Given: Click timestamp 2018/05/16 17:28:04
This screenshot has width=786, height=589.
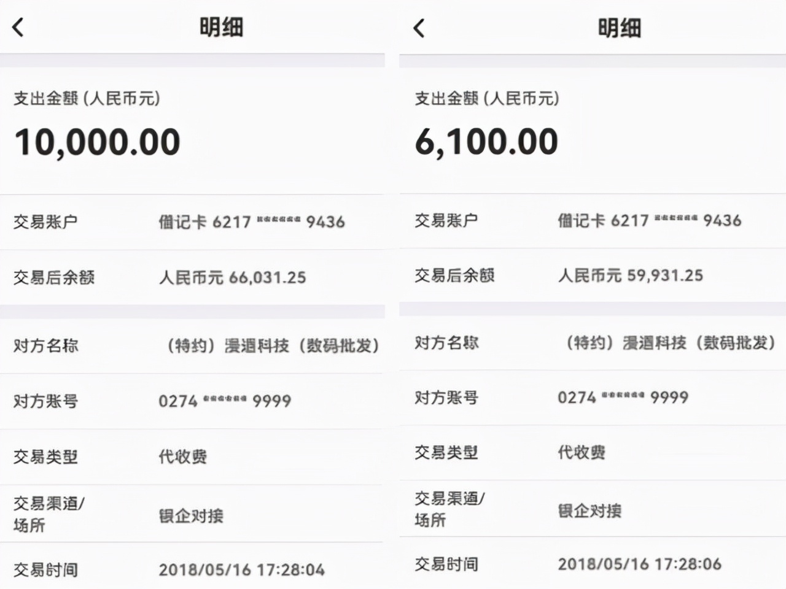Looking at the screenshot, I should tap(242, 570).
